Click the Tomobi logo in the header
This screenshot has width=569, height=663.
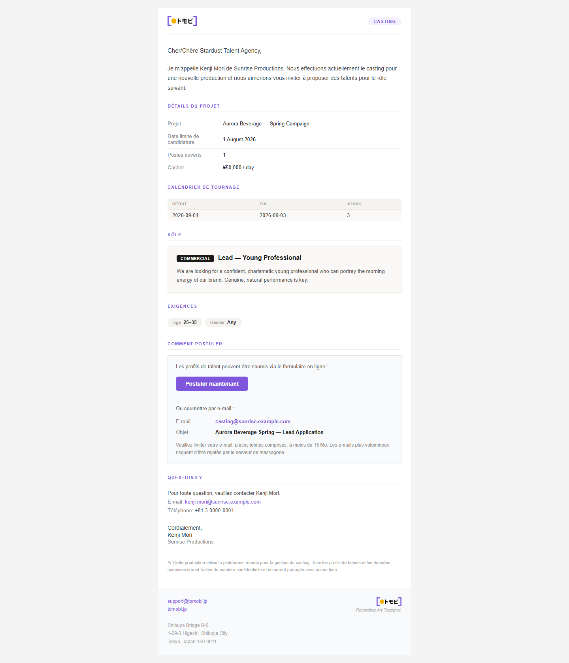tap(182, 21)
